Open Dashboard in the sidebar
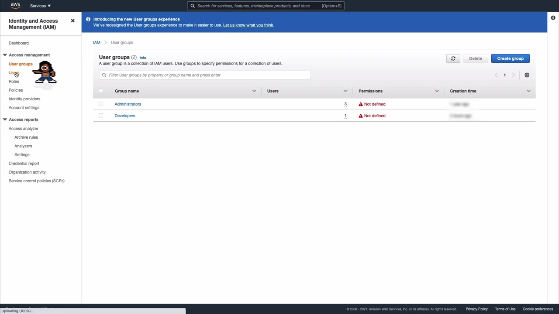This screenshot has width=559, height=314. (19, 43)
